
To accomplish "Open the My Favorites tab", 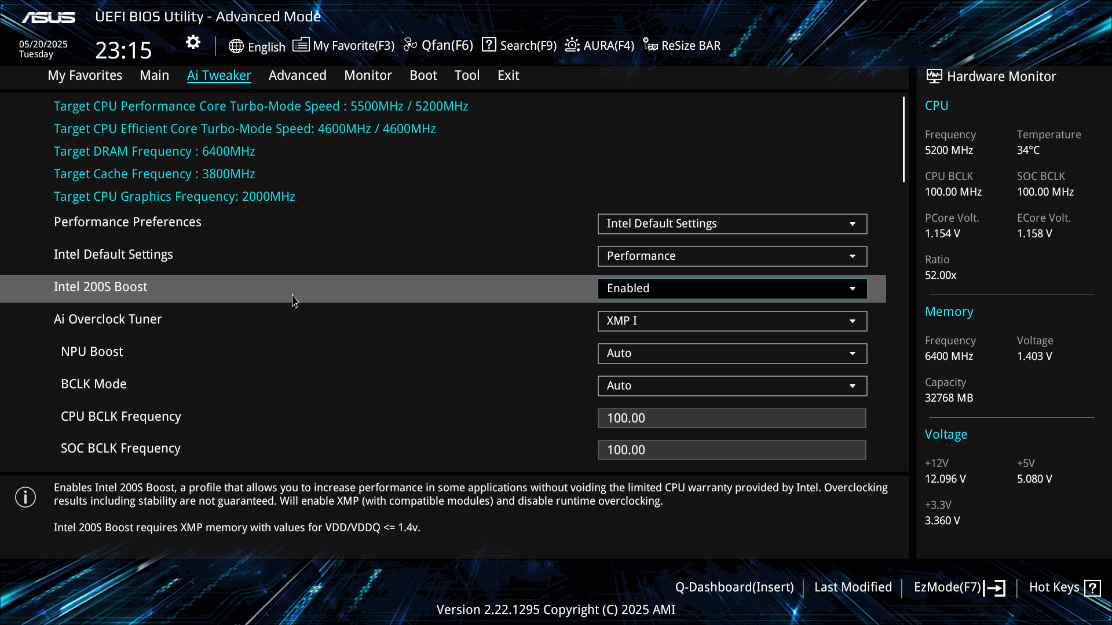I will 85,75.
